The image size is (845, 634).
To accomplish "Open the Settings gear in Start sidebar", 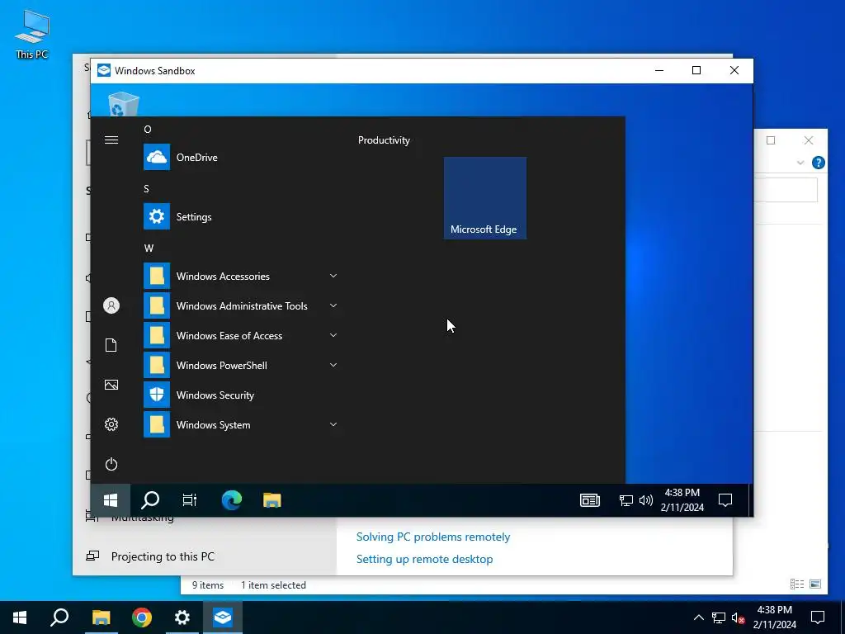I will 111,424.
